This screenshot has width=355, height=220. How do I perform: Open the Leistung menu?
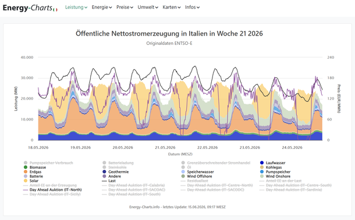76,7
